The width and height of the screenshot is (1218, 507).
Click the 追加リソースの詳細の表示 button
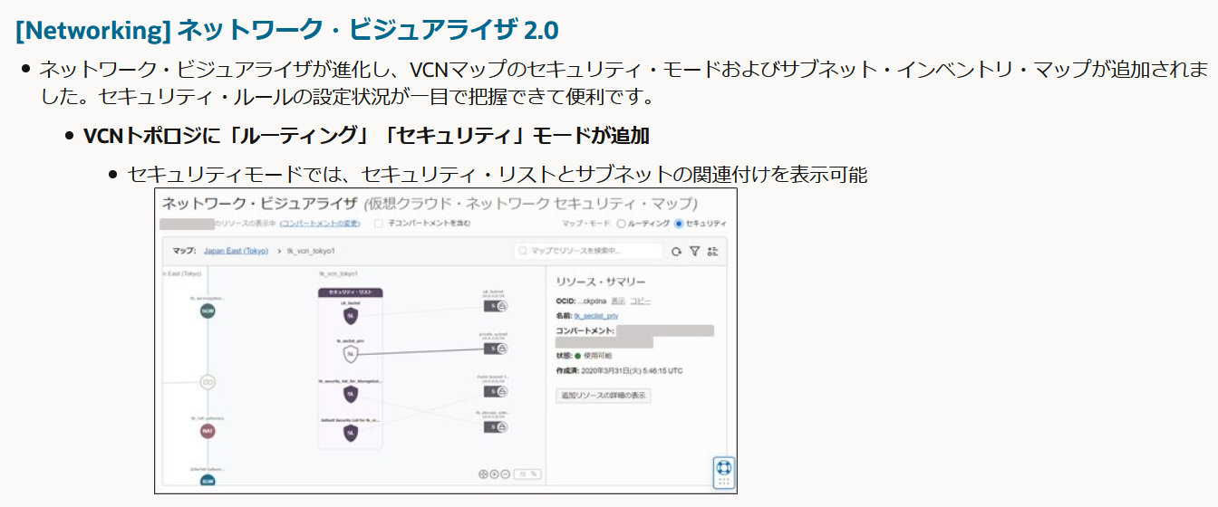604,396
